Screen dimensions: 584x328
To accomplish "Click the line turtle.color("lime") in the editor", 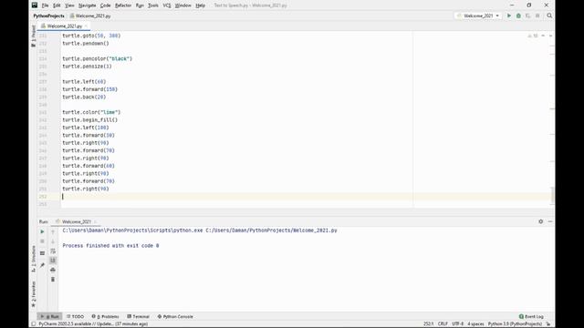I will coord(91,112).
